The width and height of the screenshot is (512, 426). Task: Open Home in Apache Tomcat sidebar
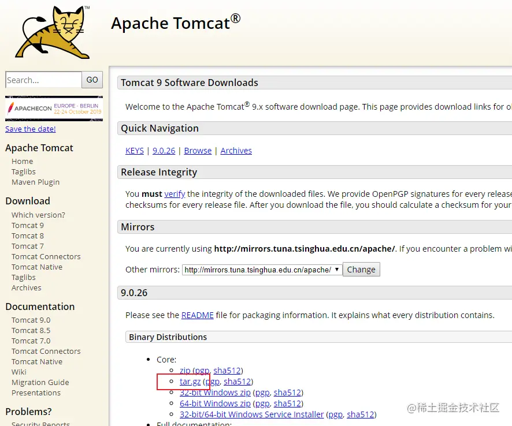(22, 161)
